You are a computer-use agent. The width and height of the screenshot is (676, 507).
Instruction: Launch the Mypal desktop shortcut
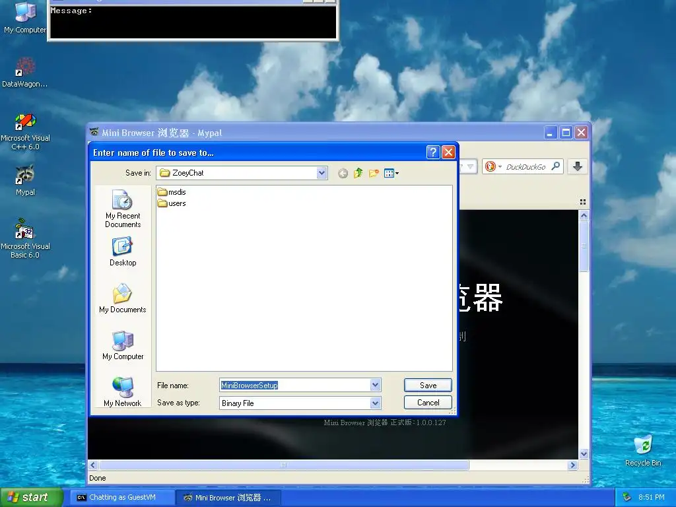click(25, 180)
